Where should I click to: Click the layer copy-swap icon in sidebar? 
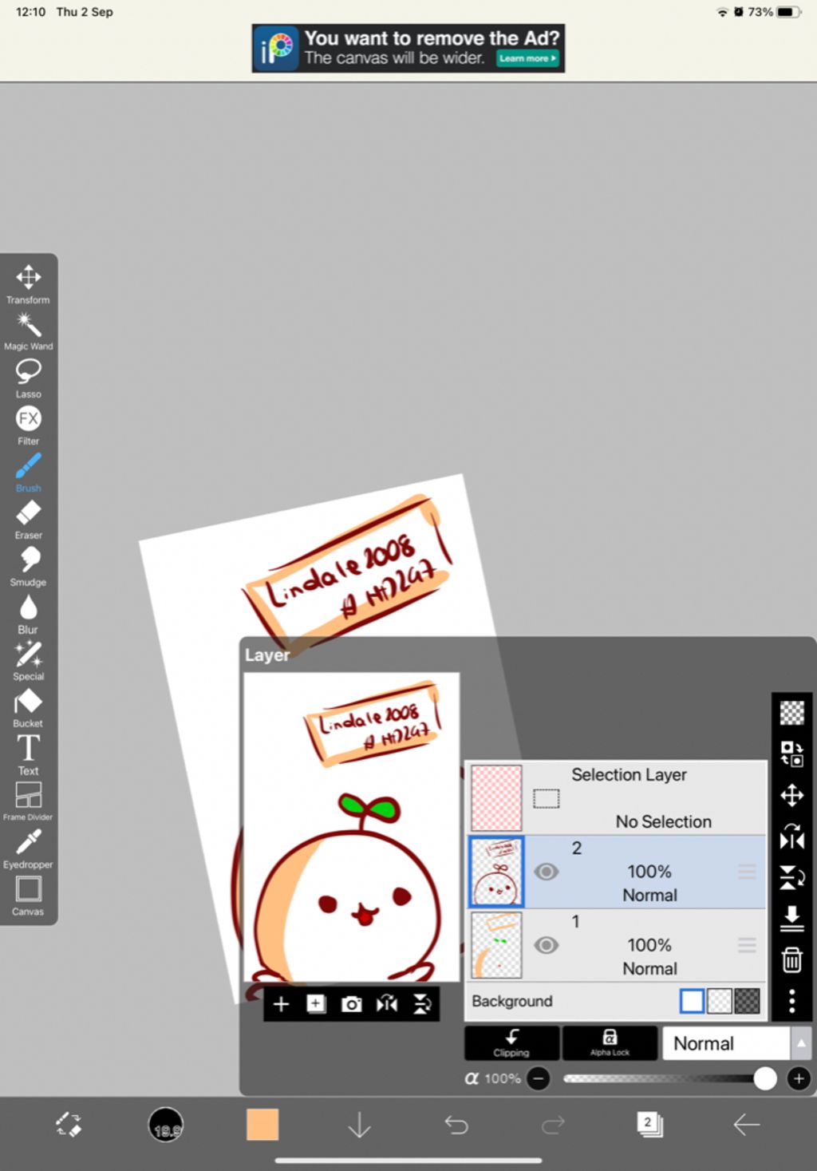[x=791, y=753]
